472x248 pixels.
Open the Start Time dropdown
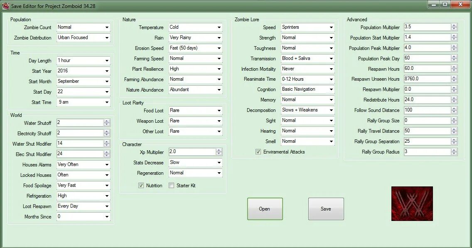click(84, 102)
